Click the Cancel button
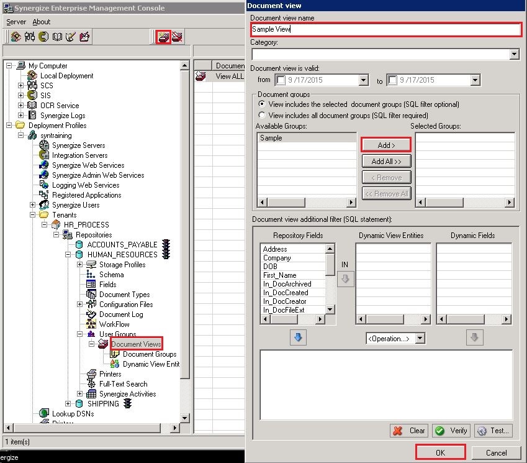 point(496,452)
